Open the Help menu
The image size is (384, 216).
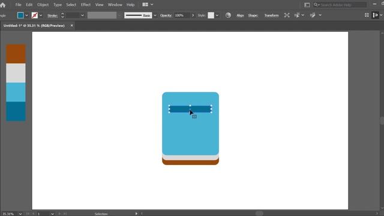click(x=131, y=5)
